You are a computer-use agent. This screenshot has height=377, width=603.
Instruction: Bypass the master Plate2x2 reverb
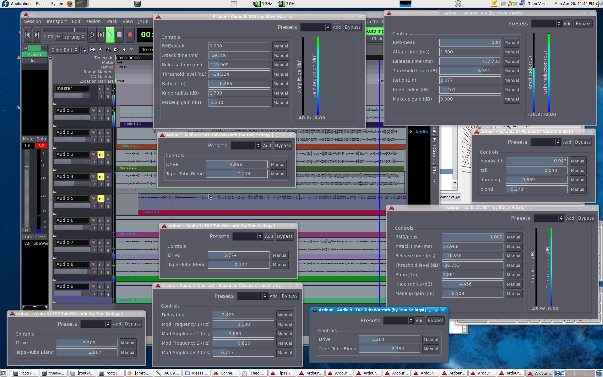click(583, 142)
